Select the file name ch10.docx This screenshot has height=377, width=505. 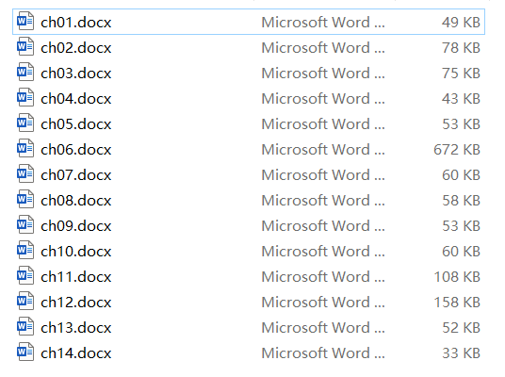[76, 252]
